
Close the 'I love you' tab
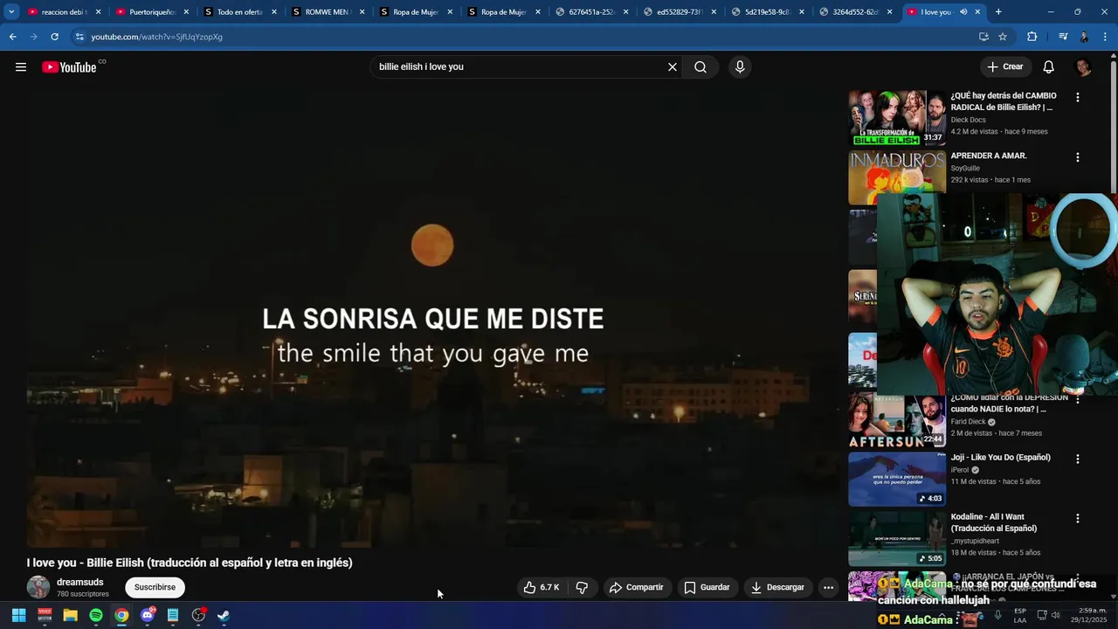tap(977, 12)
